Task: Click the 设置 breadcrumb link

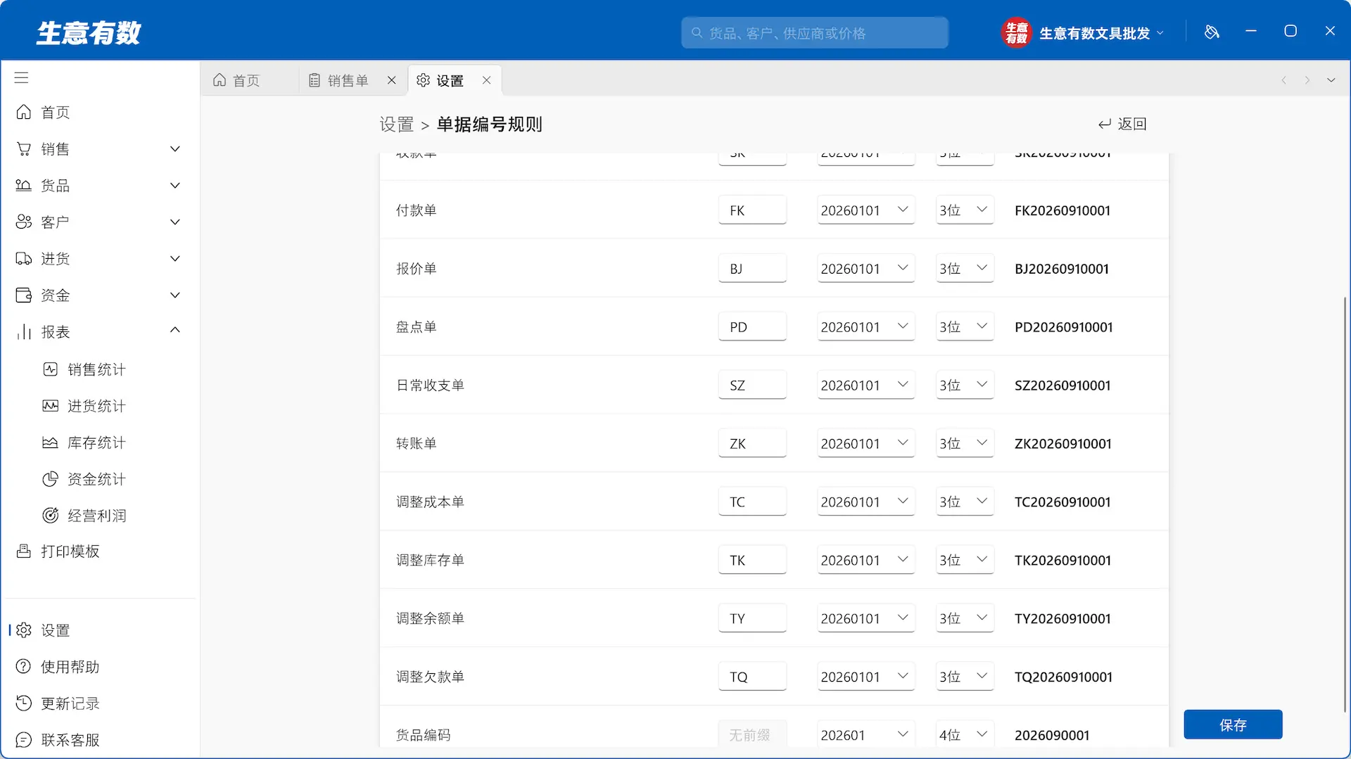Action: (396, 125)
